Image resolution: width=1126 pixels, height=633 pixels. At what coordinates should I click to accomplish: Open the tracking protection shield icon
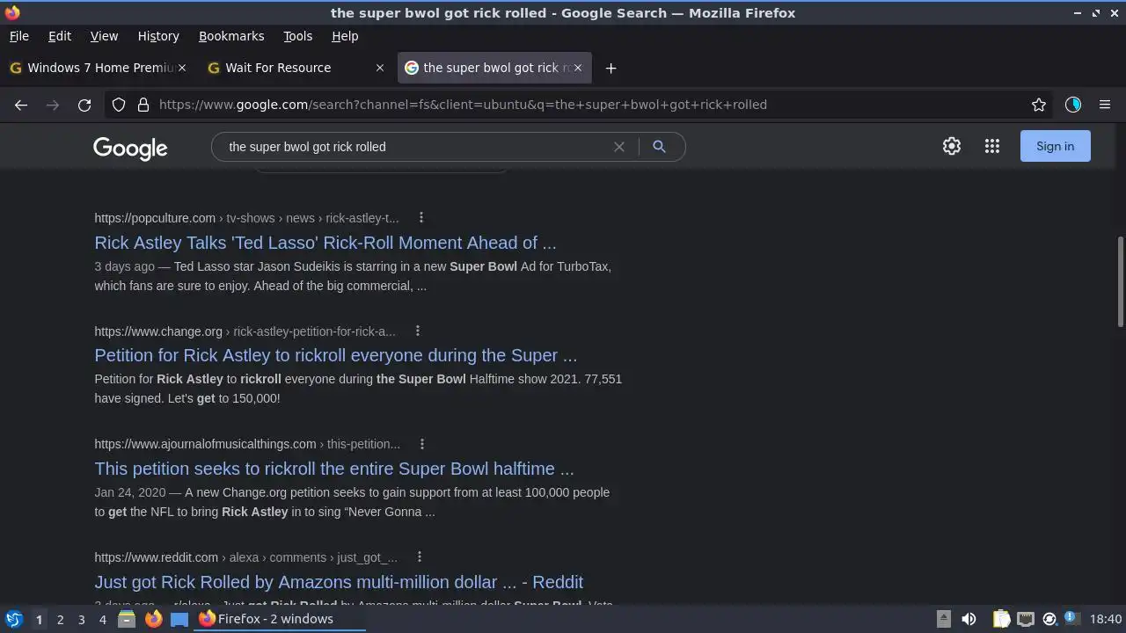coord(119,105)
